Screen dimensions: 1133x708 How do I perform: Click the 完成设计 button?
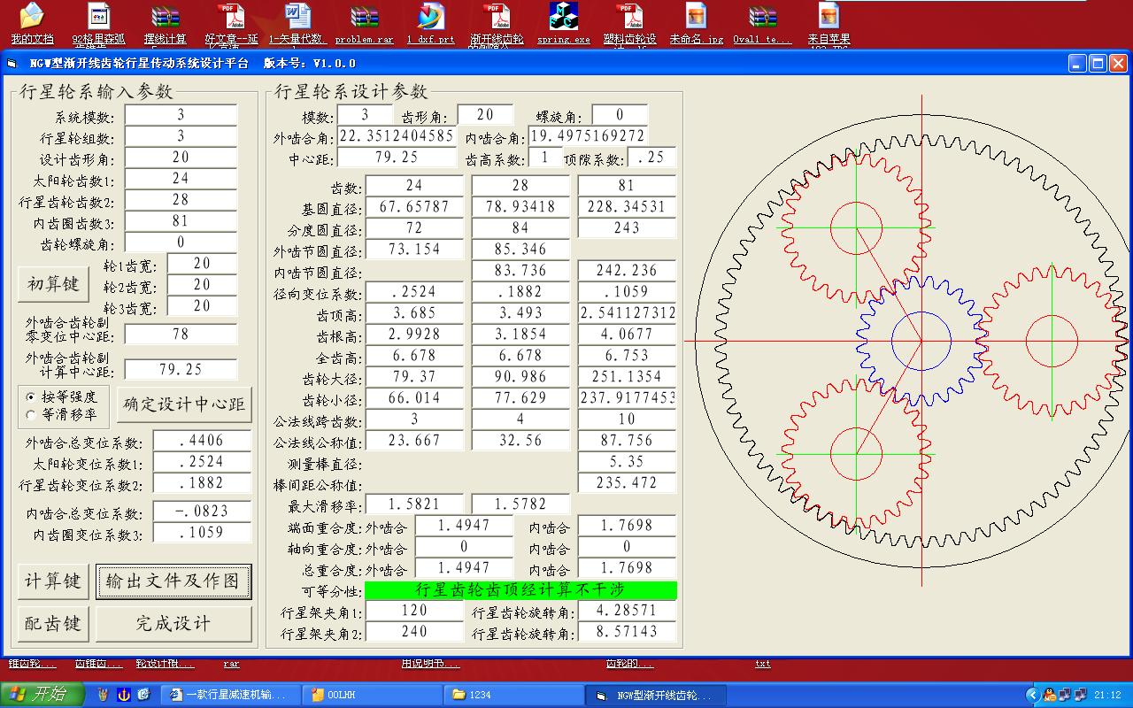click(x=173, y=624)
